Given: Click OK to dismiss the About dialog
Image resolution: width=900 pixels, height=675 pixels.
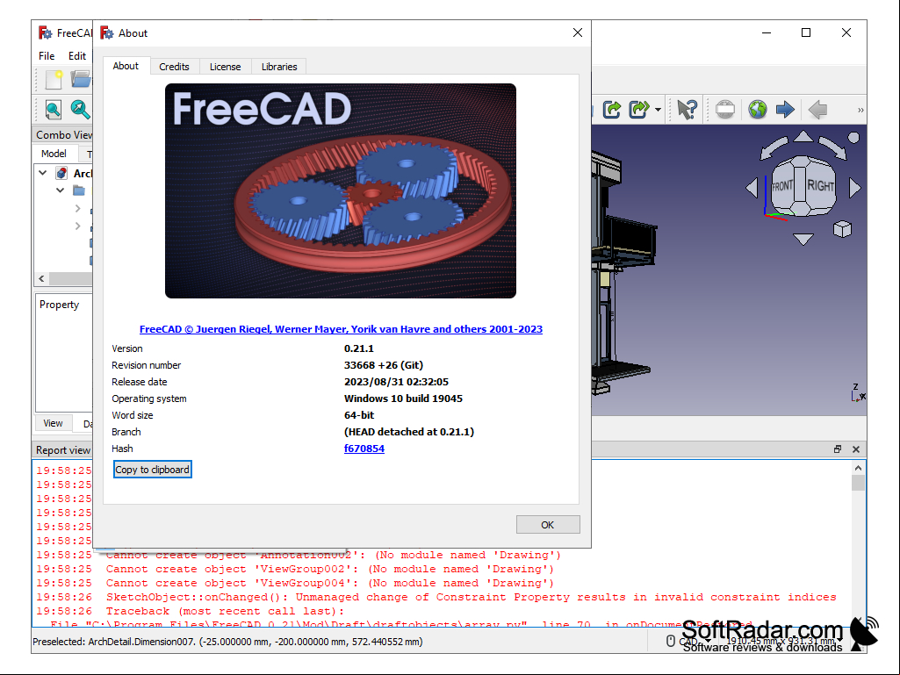Looking at the screenshot, I should (548, 525).
